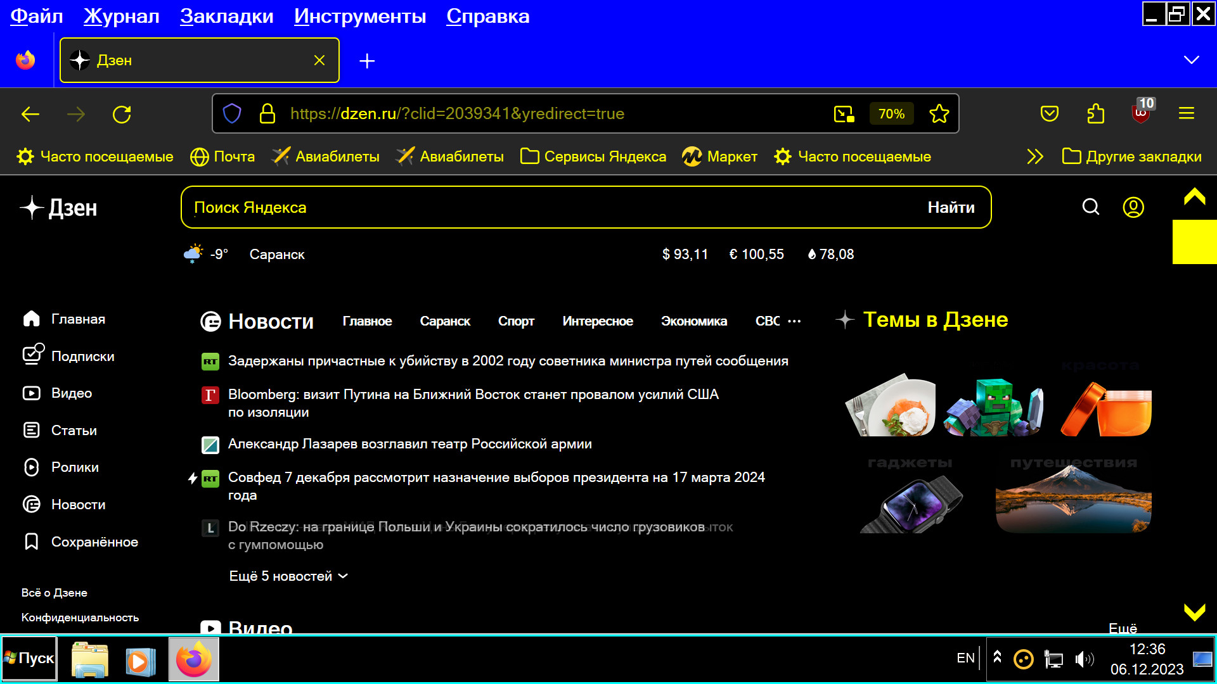Open Подписки in the sidebar
1217x684 pixels.
point(68,355)
